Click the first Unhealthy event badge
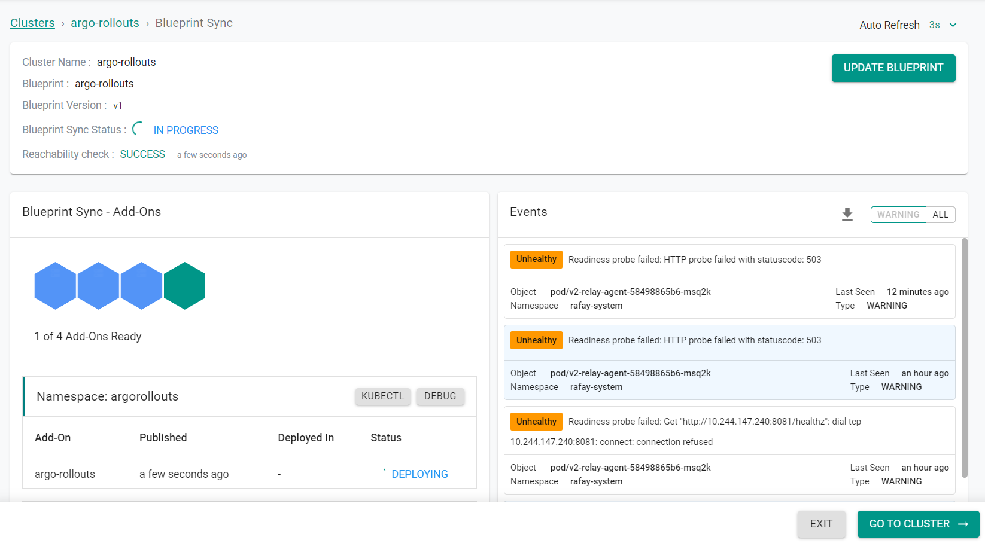 [536, 260]
